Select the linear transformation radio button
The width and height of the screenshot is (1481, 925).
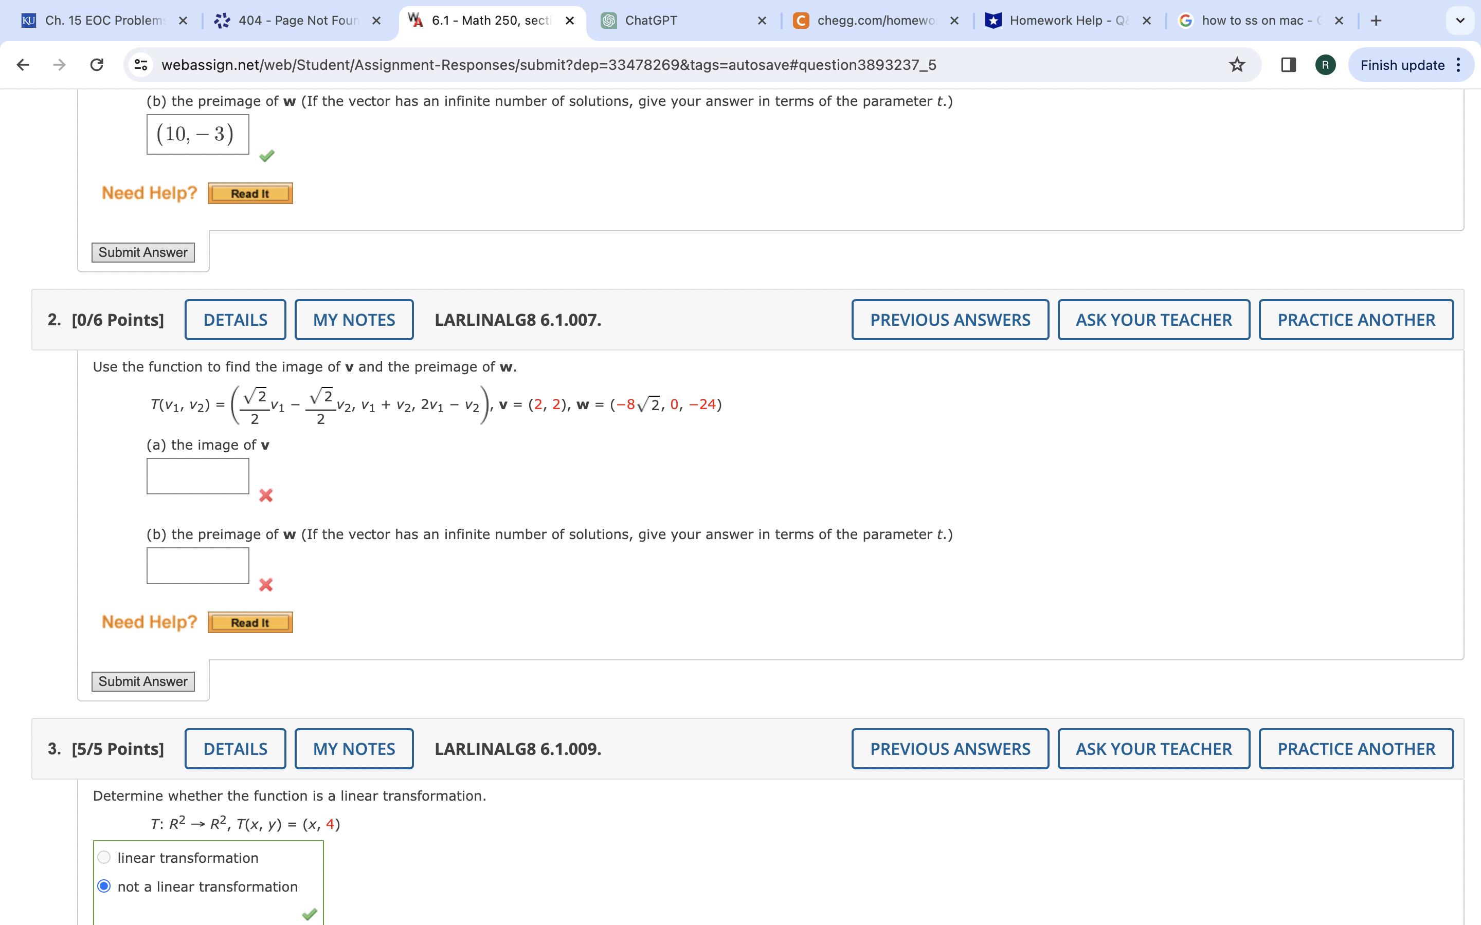[104, 857]
